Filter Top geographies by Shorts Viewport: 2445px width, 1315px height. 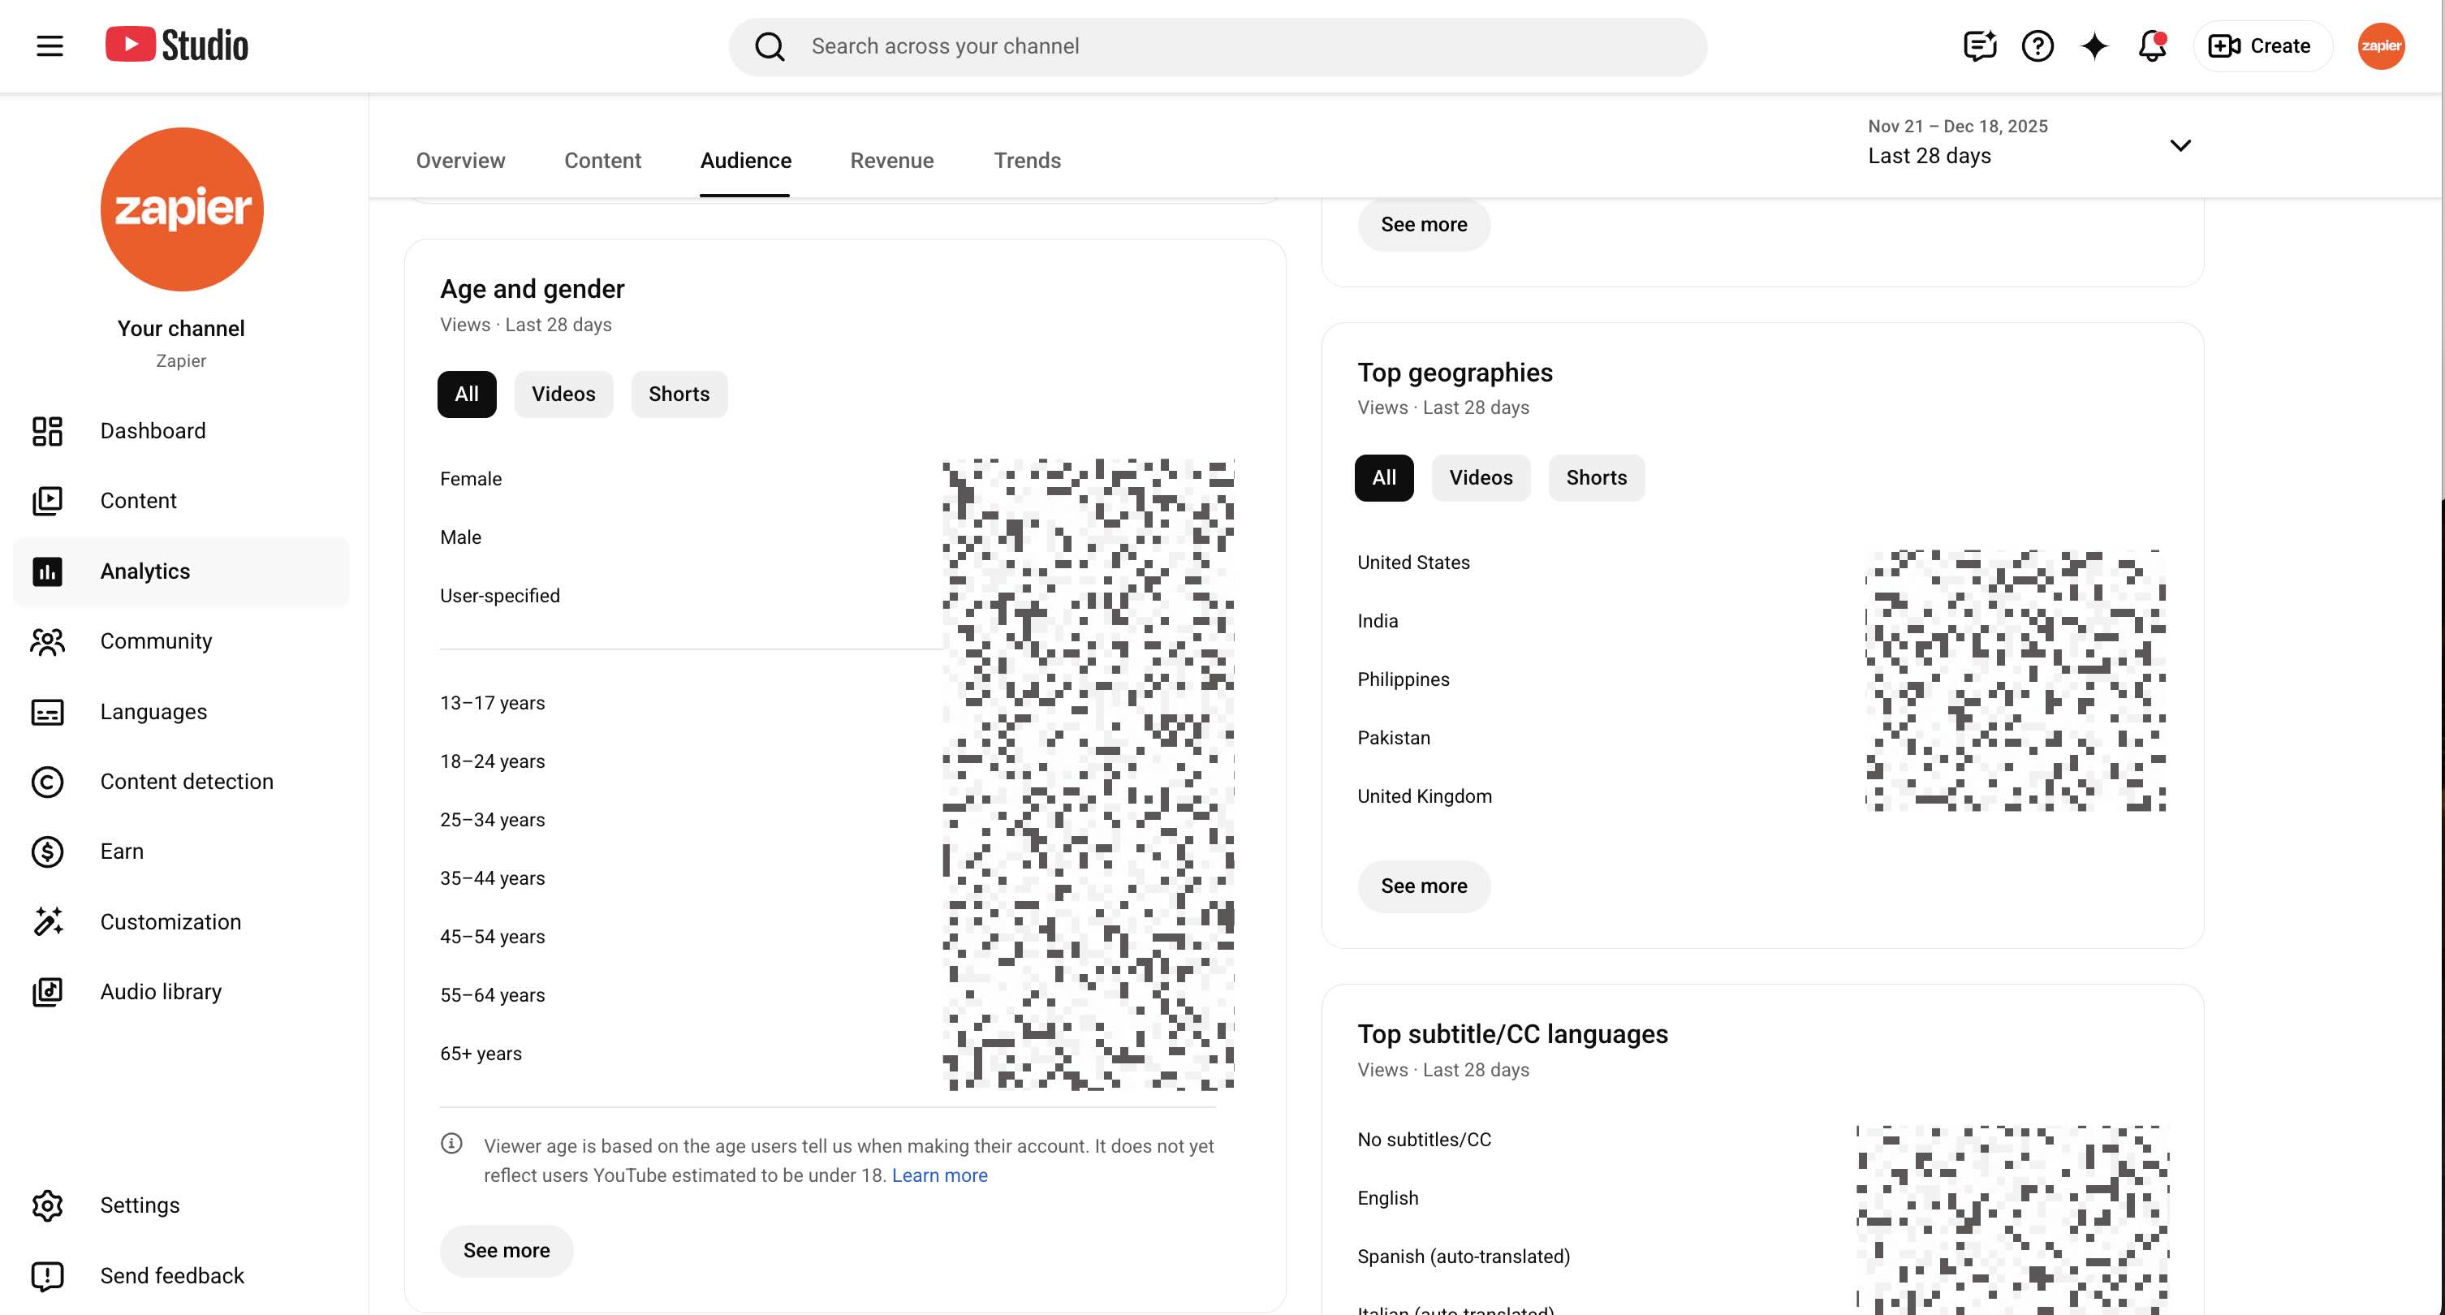tap(1596, 477)
